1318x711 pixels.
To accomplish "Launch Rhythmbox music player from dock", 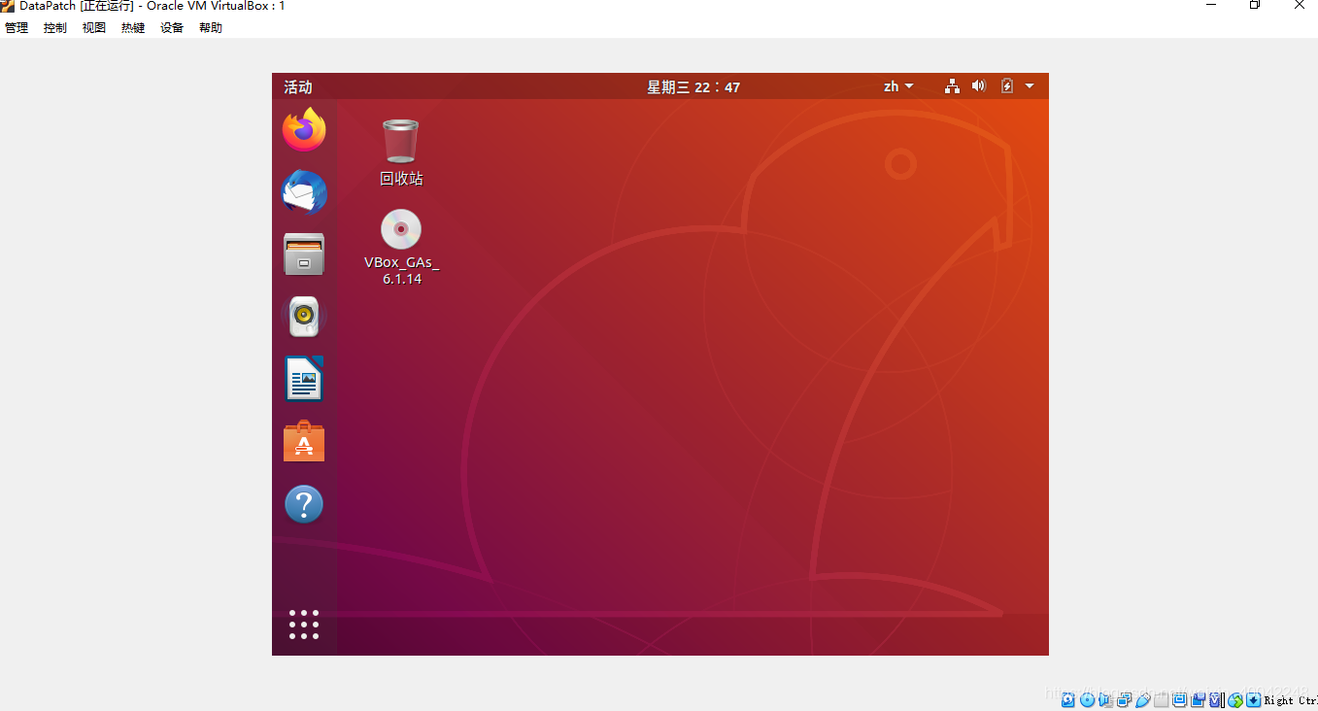I will 304,316.
